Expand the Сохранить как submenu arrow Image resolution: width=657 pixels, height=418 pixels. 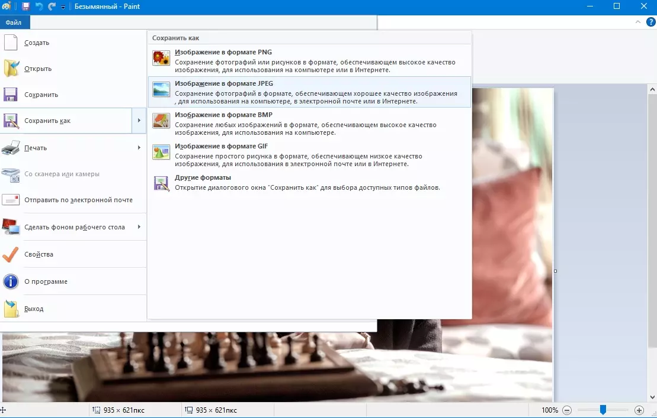[x=139, y=121]
